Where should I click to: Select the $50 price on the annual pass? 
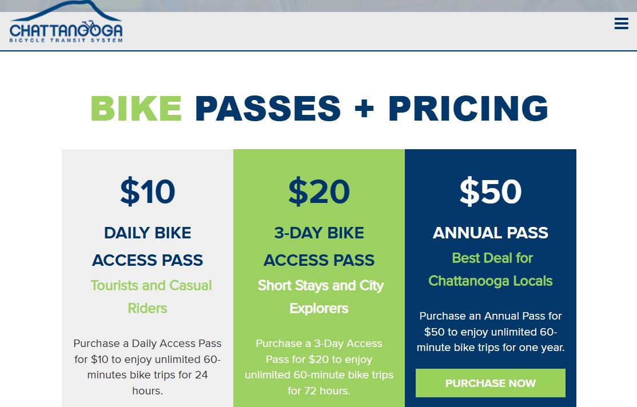click(490, 191)
